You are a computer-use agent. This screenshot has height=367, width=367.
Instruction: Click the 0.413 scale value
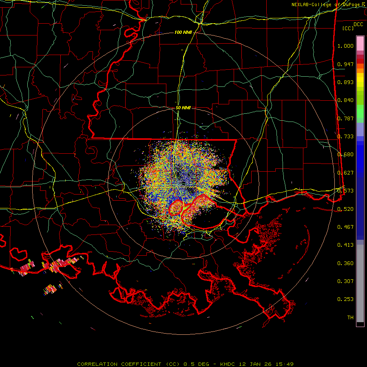(345, 245)
